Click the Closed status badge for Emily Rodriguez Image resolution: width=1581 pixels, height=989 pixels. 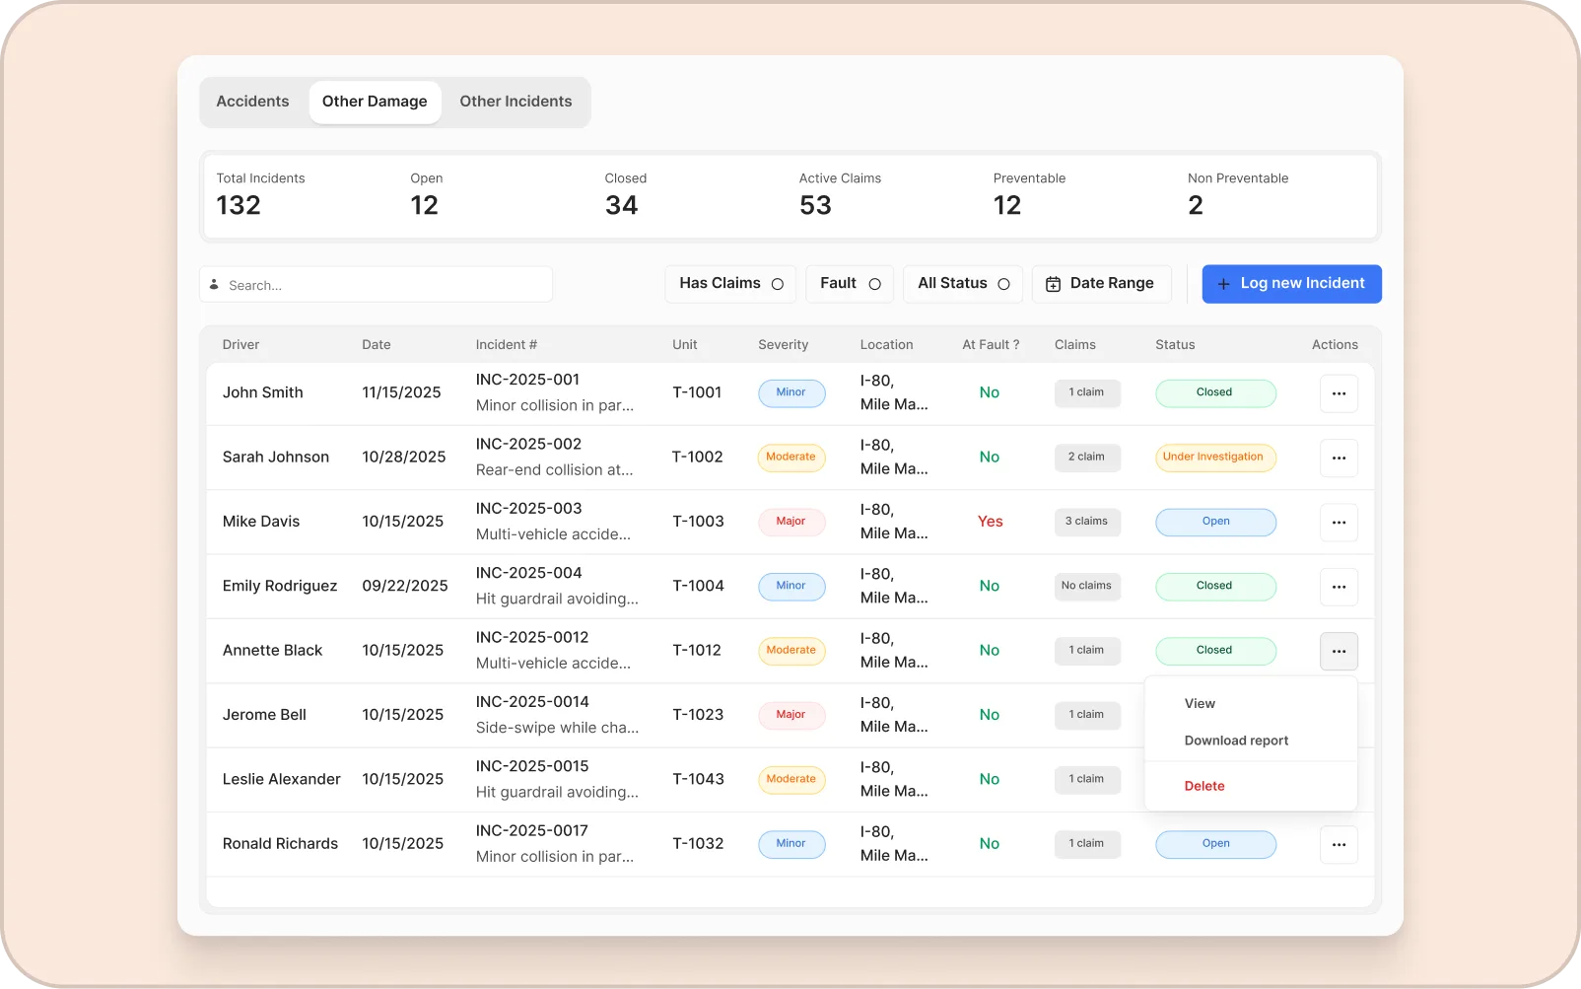pos(1215,586)
